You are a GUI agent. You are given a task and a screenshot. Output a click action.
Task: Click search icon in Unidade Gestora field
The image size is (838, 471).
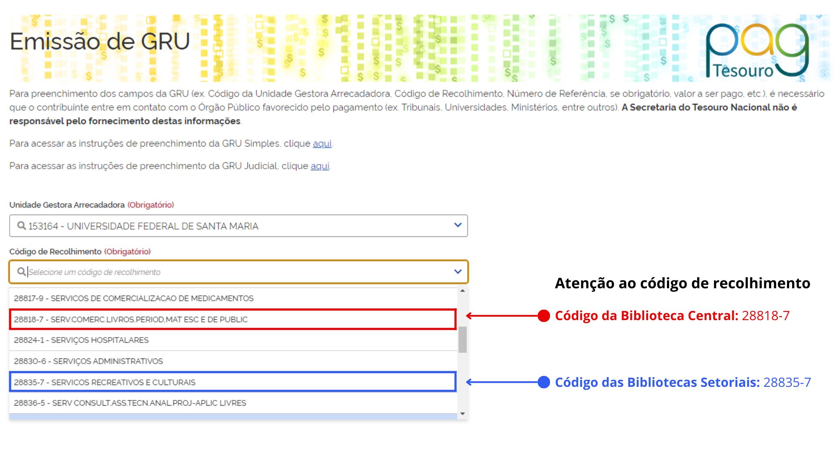21,225
